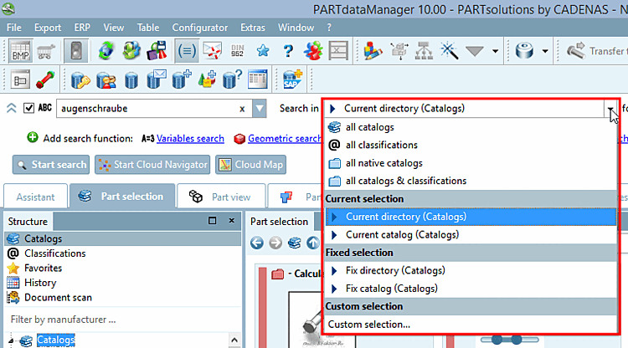
Task: Click the calendar table toolbar icon
Action: tap(258, 79)
